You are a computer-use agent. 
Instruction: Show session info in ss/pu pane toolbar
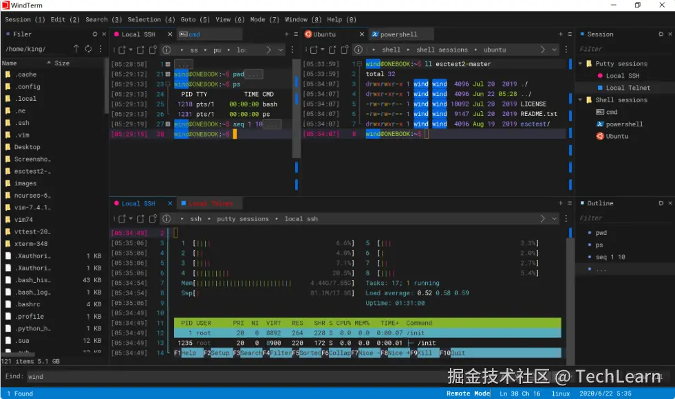(167, 50)
